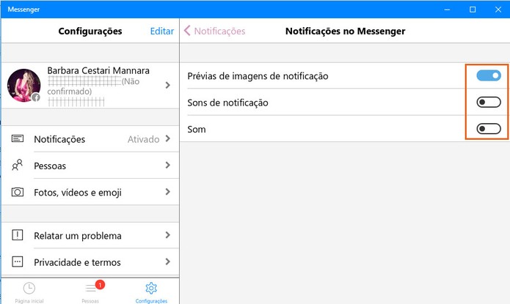Click the Barbara Cestari Mannara name
This screenshot has width=510, height=304.
(x=98, y=70)
